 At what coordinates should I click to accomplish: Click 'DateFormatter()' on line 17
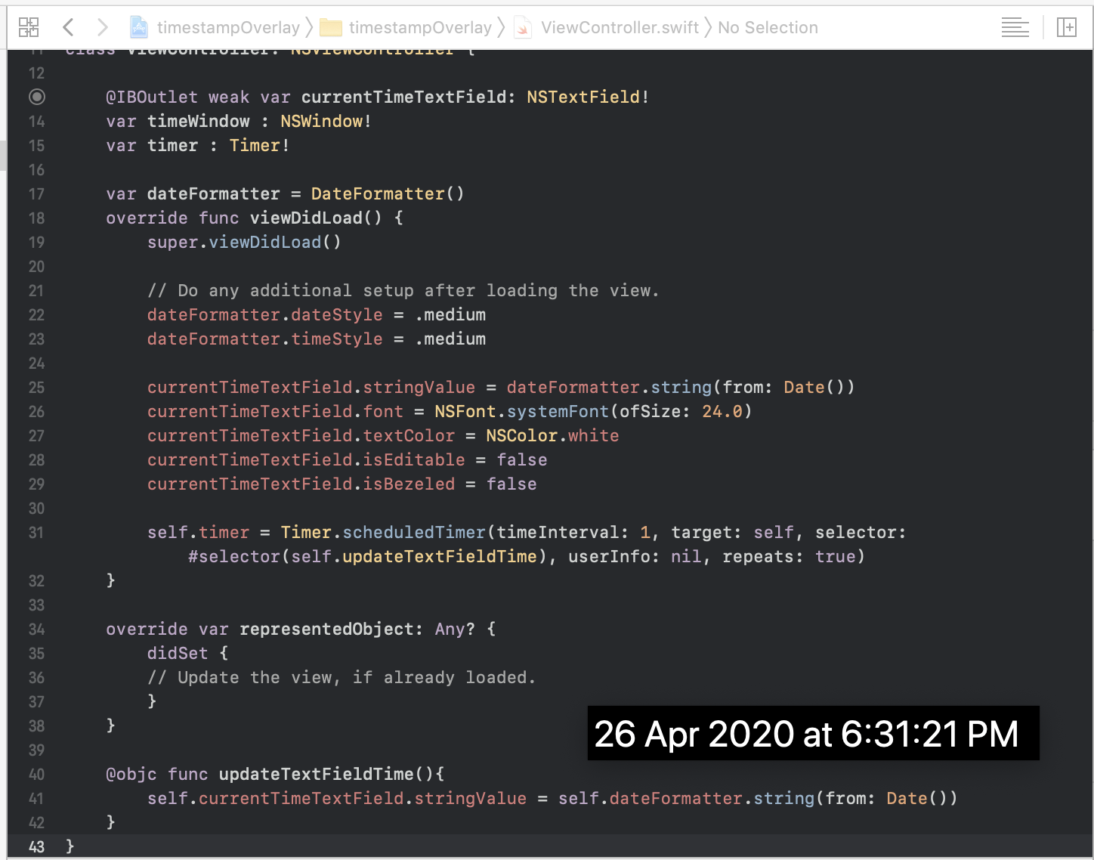click(388, 193)
